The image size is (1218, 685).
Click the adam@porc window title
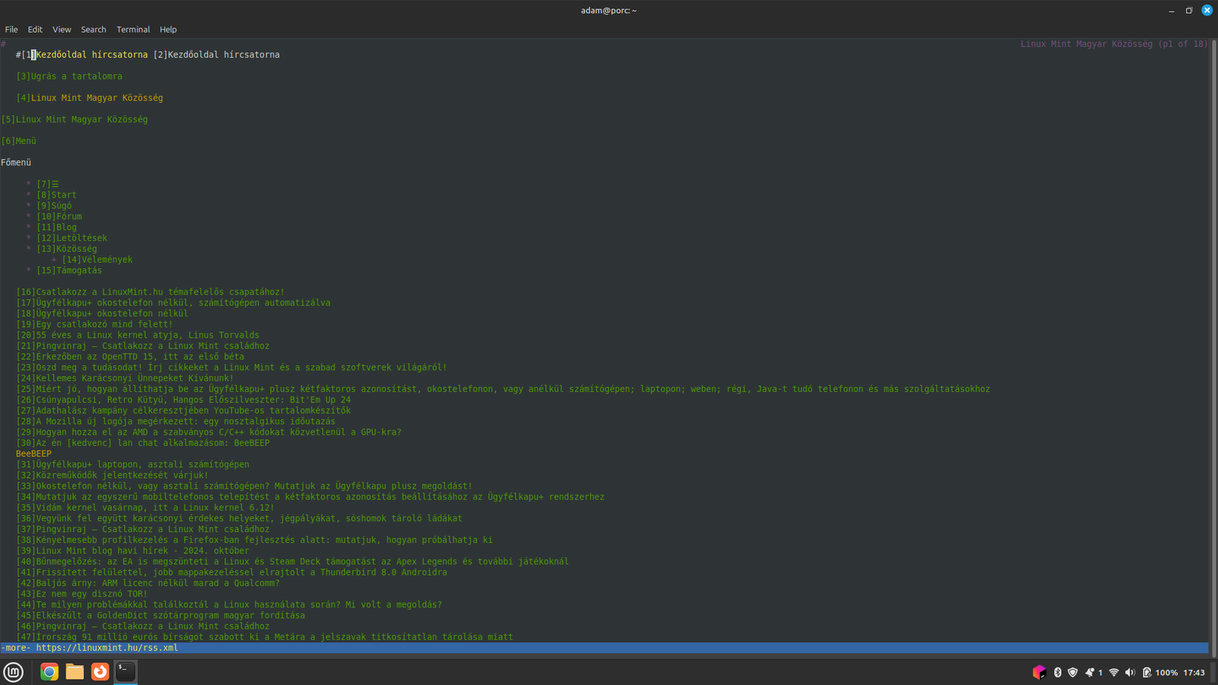tap(608, 11)
